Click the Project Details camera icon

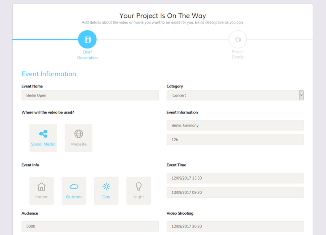point(238,39)
